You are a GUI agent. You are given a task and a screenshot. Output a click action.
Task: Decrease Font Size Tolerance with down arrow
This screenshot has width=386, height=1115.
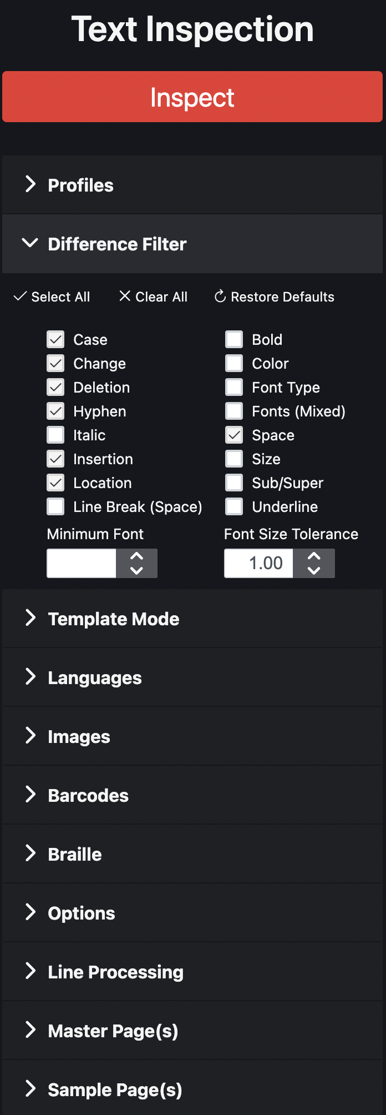pyautogui.click(x=314, y=570)
